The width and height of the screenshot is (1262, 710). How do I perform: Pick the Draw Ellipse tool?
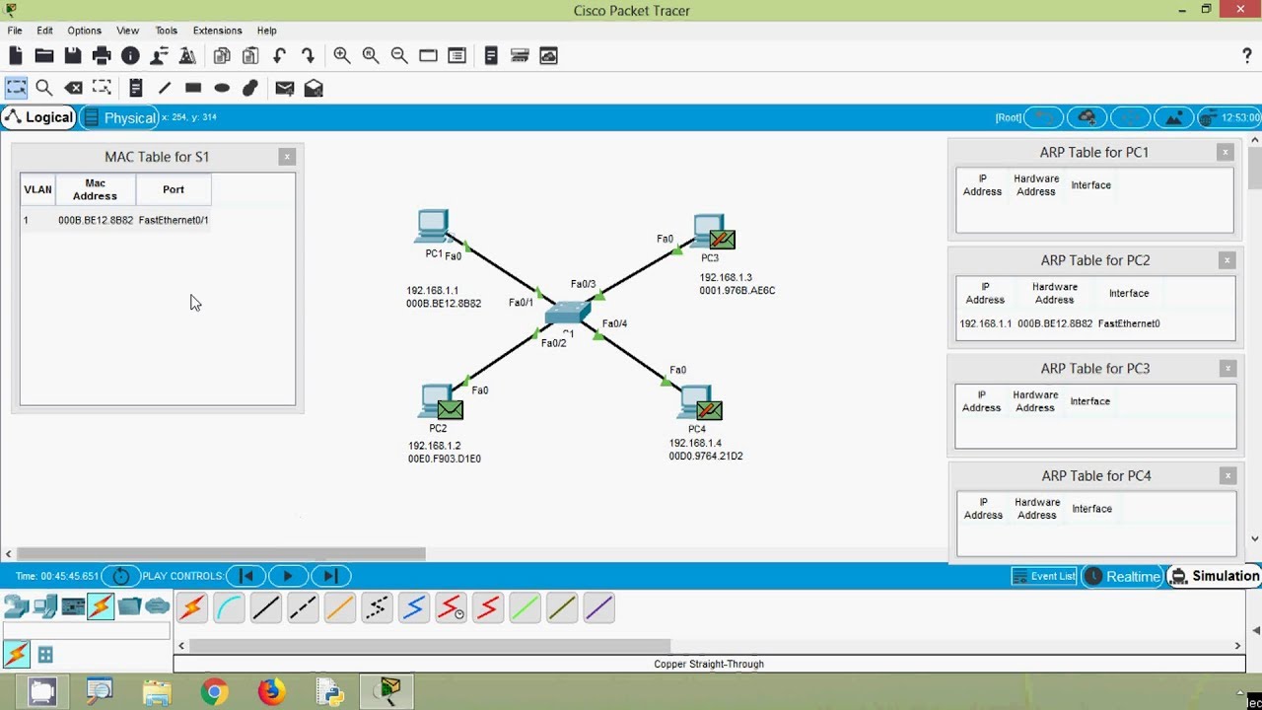click(x=222, y=88)
